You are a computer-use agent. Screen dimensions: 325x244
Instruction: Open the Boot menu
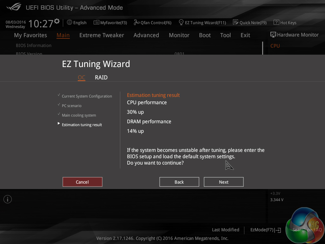[205, 35]
